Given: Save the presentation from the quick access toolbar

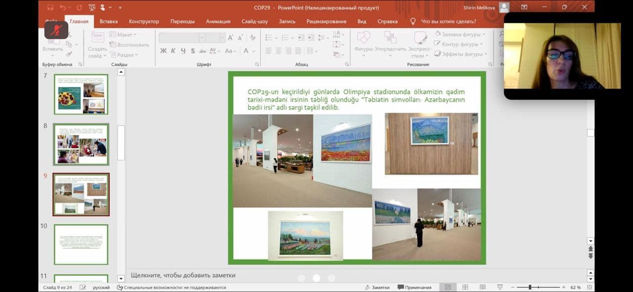Looking at the screenshot, I should tap(50, 7).
